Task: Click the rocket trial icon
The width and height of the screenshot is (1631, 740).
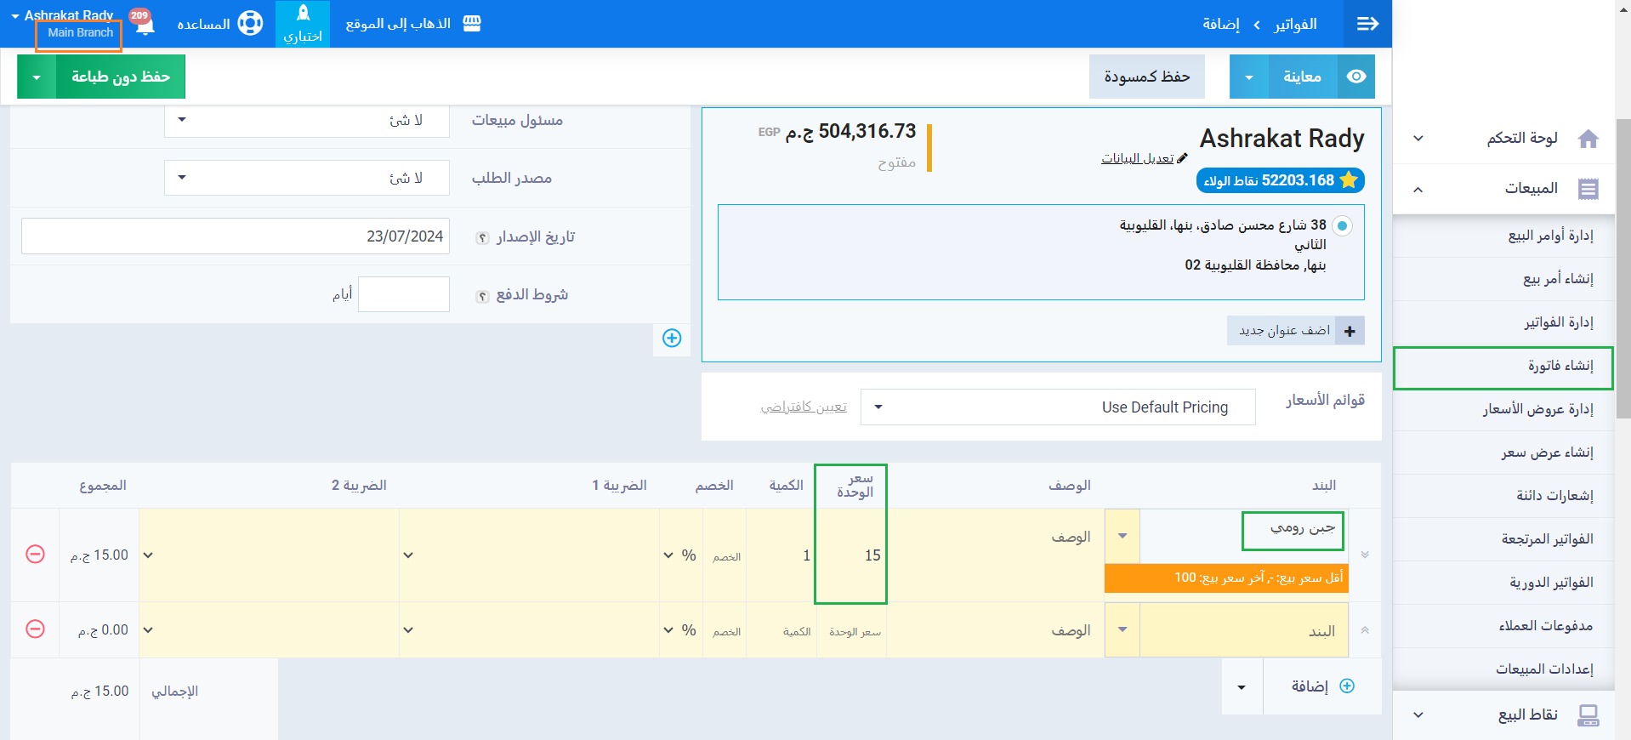Action: pyautogui.click(x=303, y=14)
